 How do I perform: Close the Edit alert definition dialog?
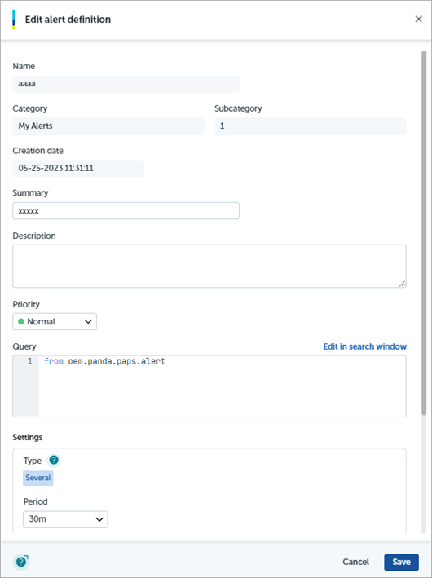[418, 20]
